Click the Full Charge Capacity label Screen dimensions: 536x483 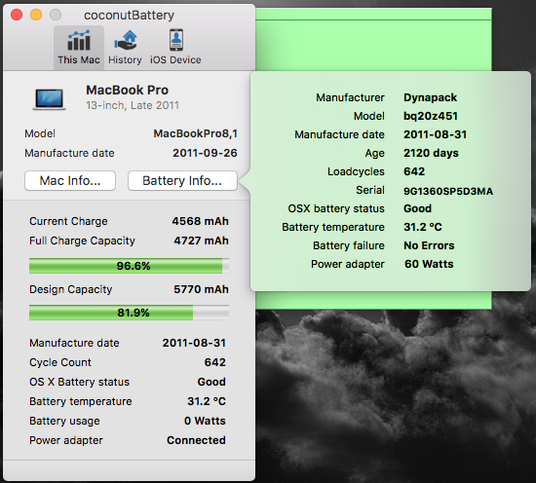click(82, 241)
